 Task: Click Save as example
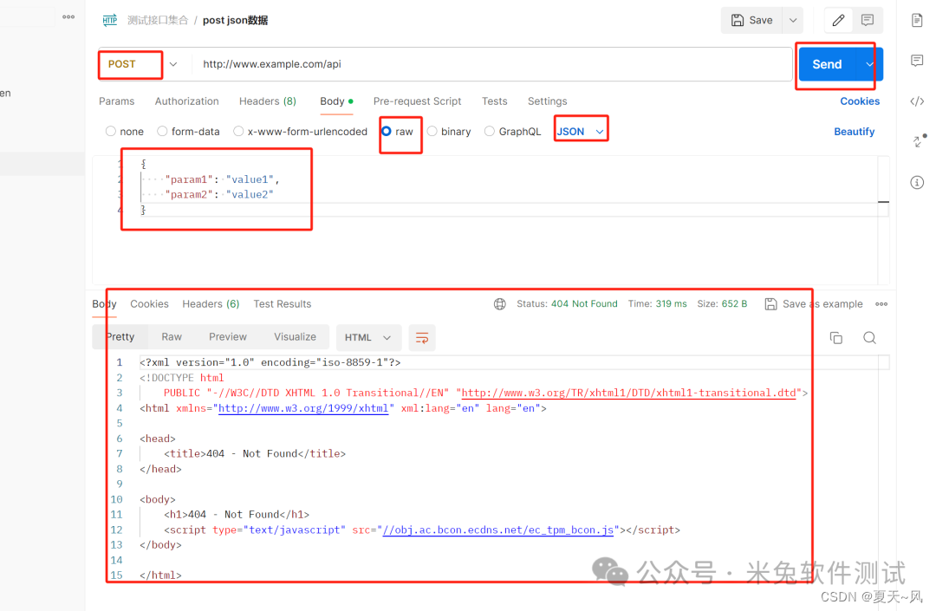[x=814, y=304]
